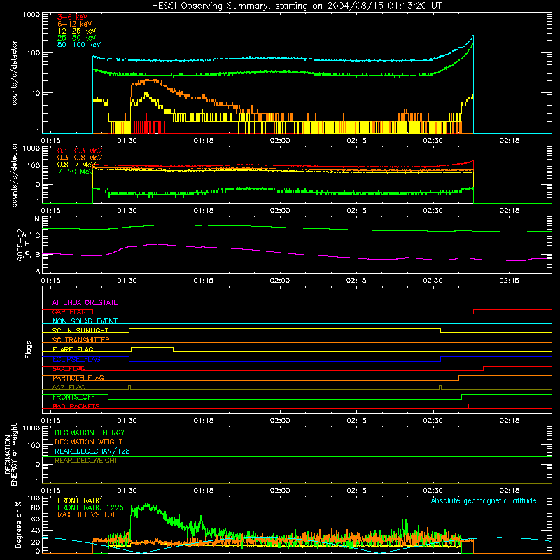Click the FRONT_RATIO_1225 legend label

[x=90, y=507]
